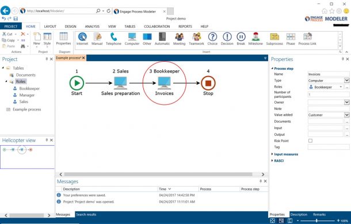This screenshot has height=224, width=351.
Task: Open the Owner dropdown
Action: tap(346, 102)
